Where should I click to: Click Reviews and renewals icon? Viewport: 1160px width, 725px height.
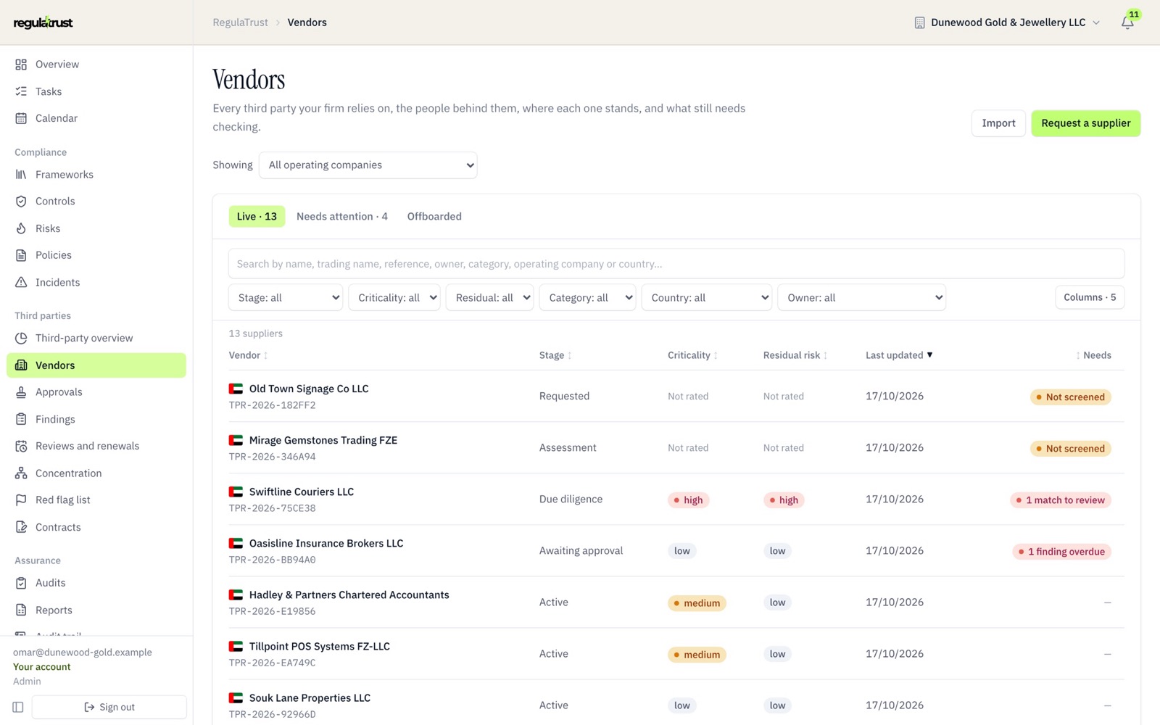coord(21,446)
